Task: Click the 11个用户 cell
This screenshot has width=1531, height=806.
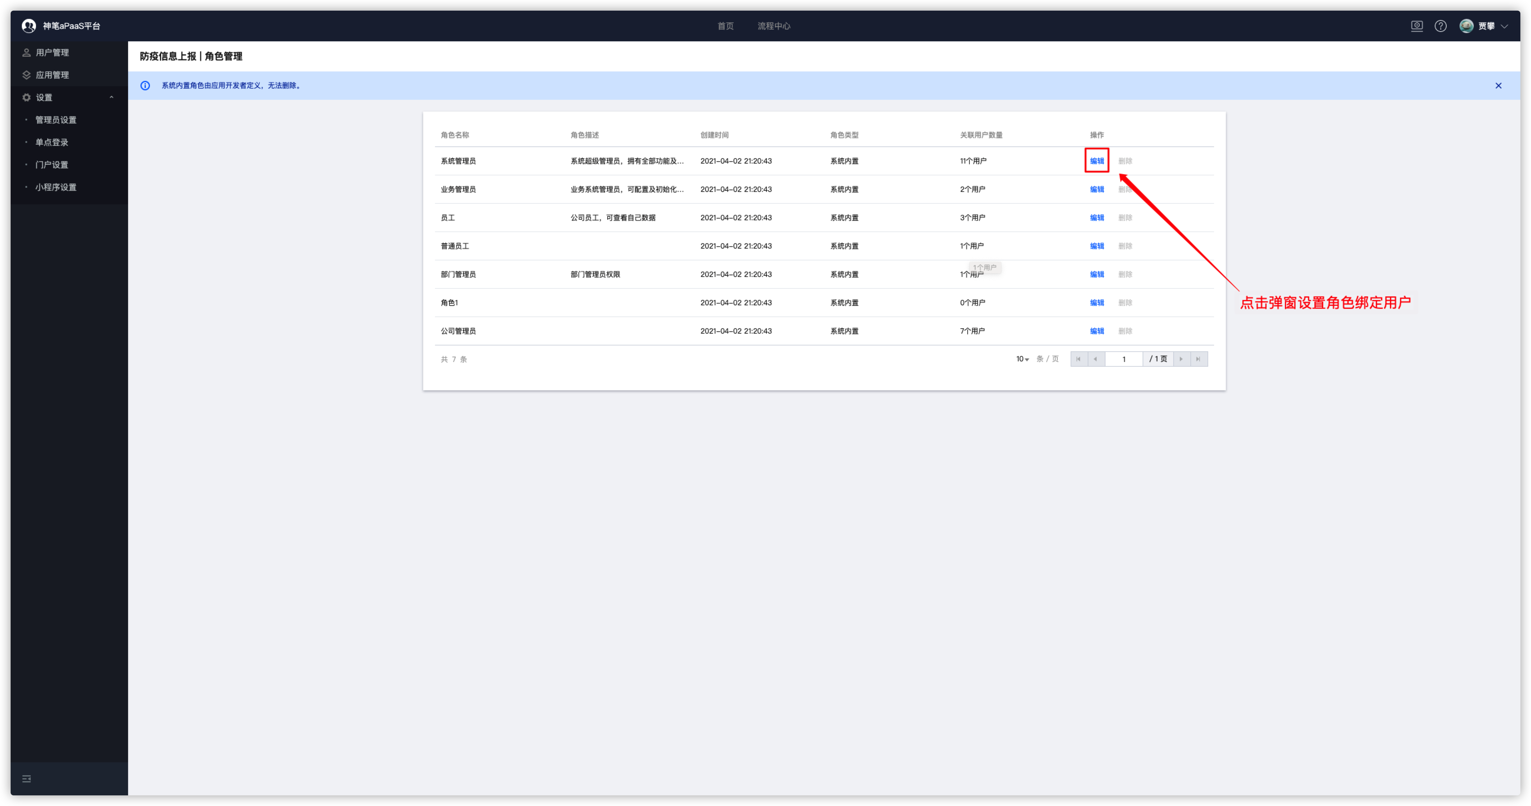Action: click(x=973, y=161)
